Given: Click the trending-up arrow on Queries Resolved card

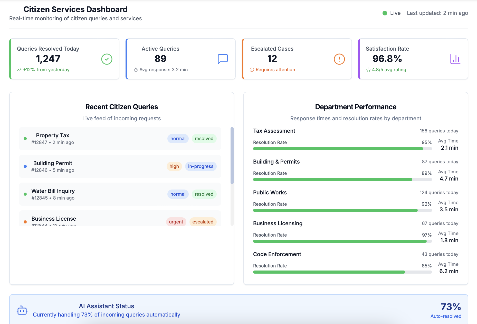Looking at the screenshot, I should [x=19, y=69].
